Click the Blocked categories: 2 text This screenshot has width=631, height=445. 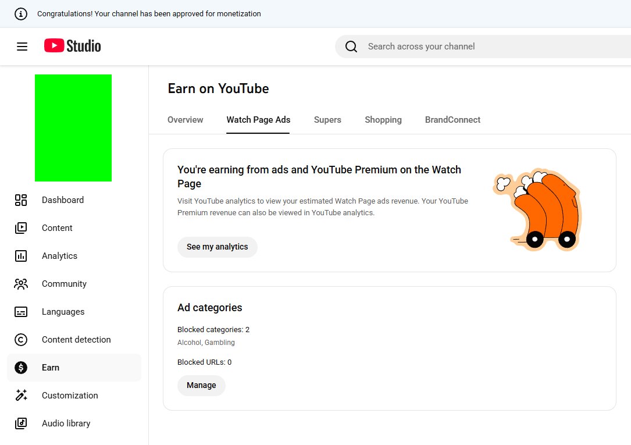pyautogui.click(x=213, y=329)
